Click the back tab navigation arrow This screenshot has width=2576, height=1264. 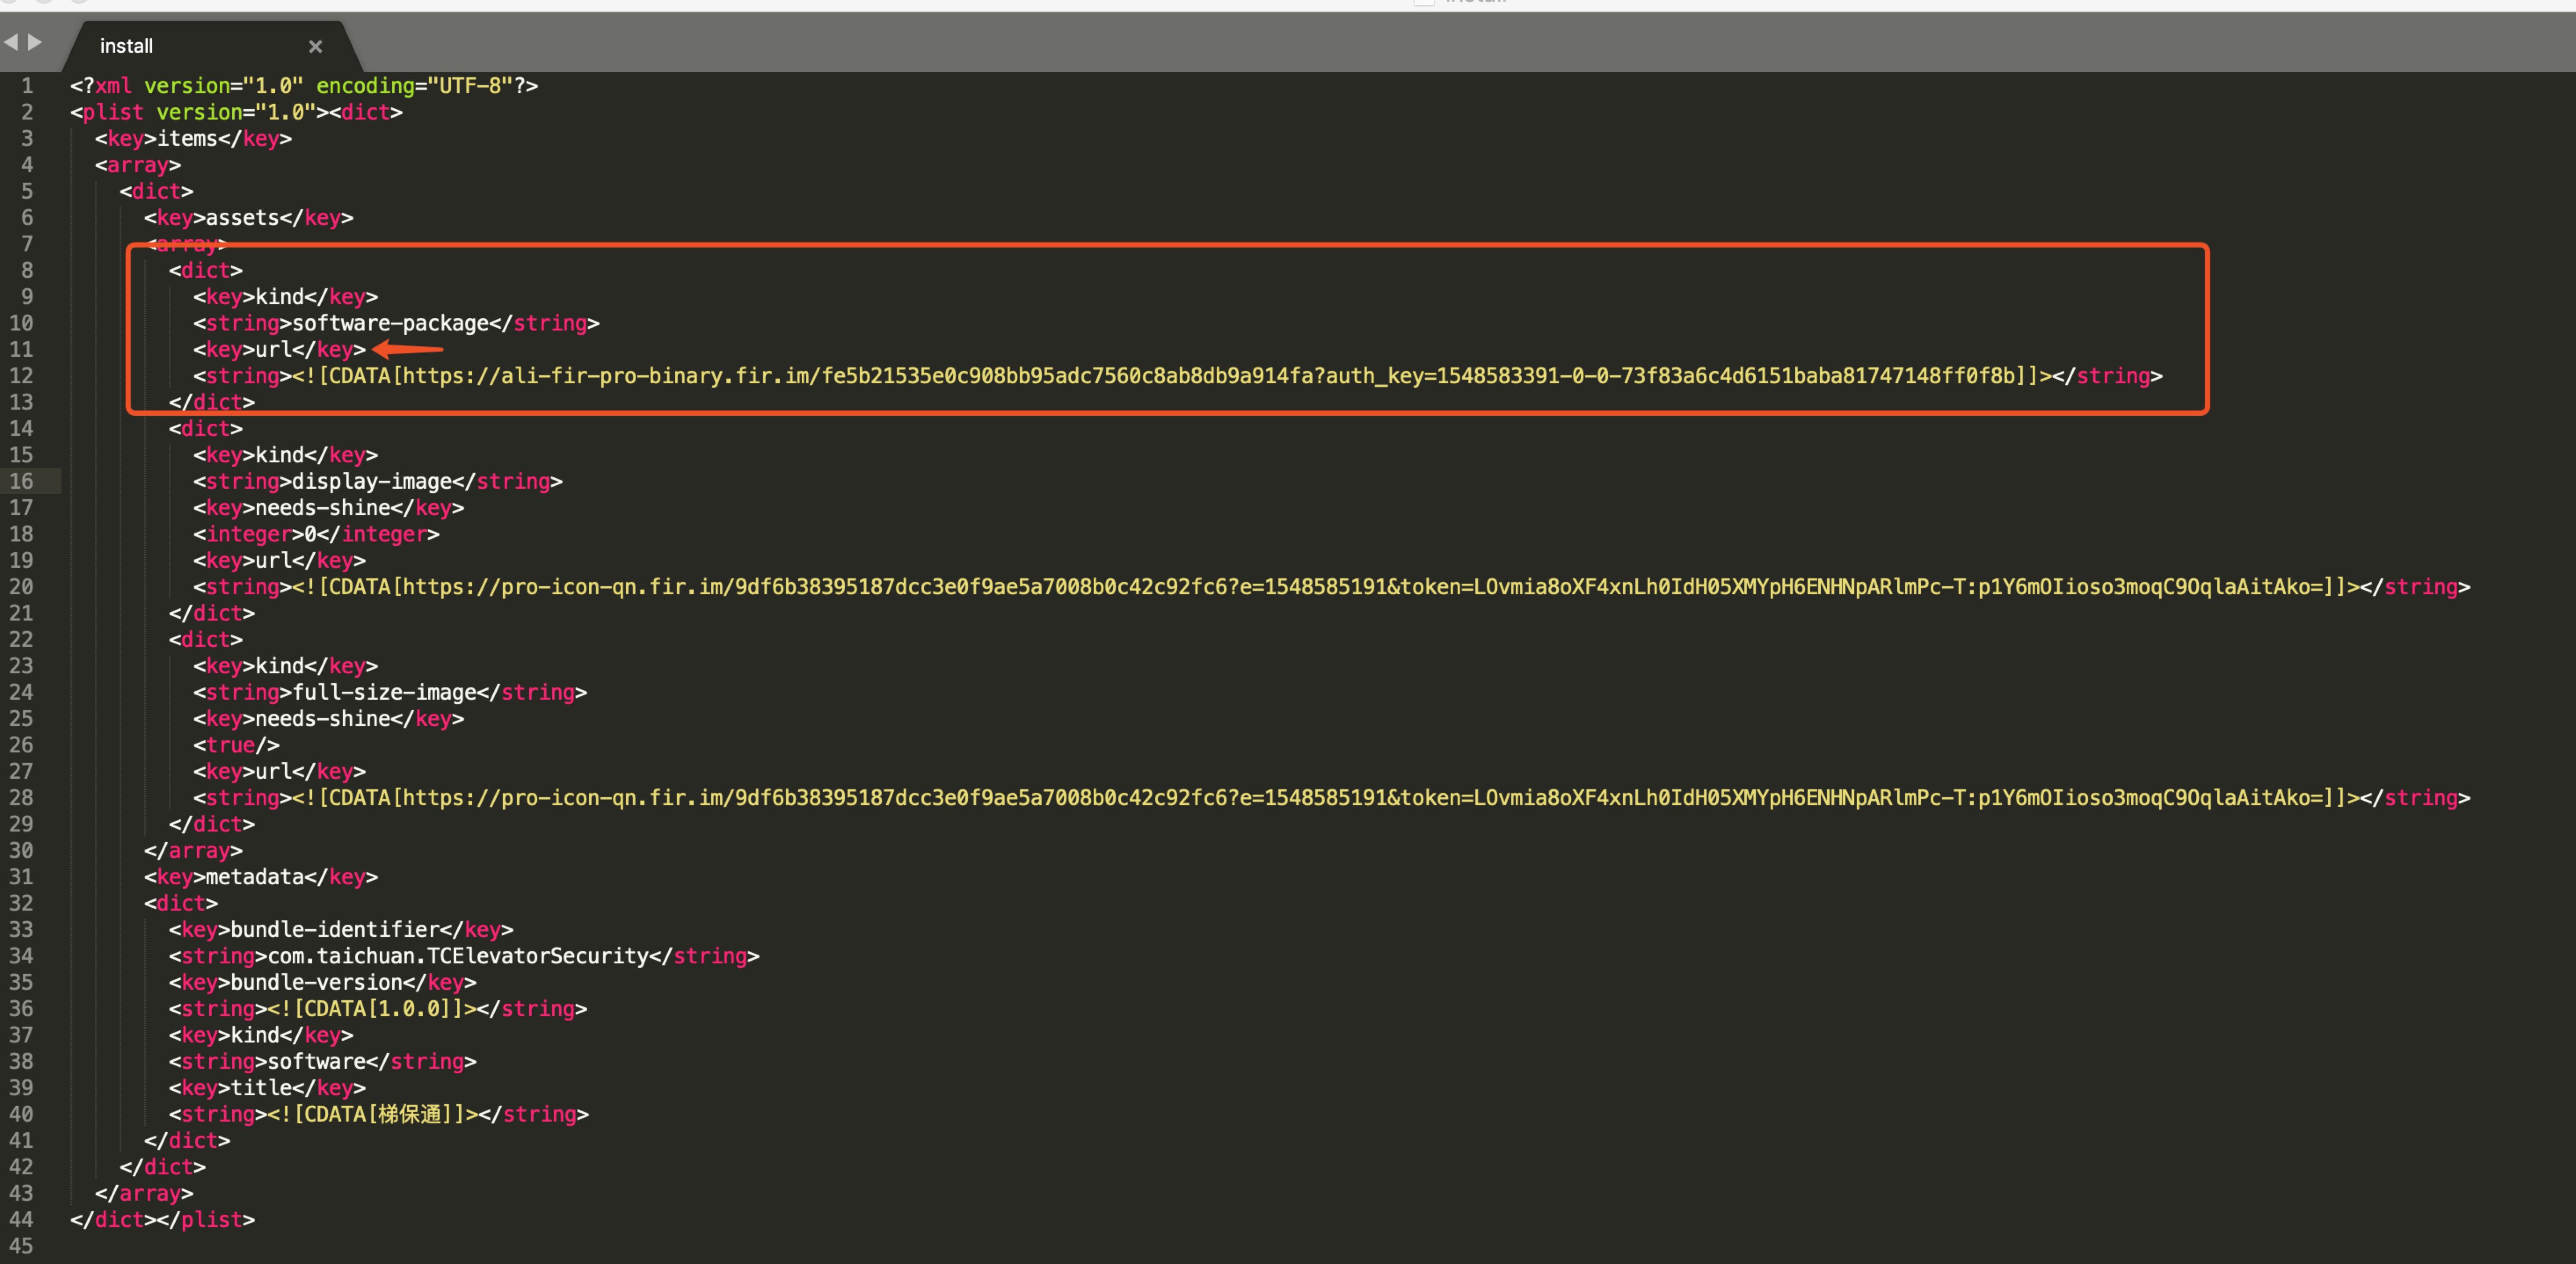(x=11, y=42)
